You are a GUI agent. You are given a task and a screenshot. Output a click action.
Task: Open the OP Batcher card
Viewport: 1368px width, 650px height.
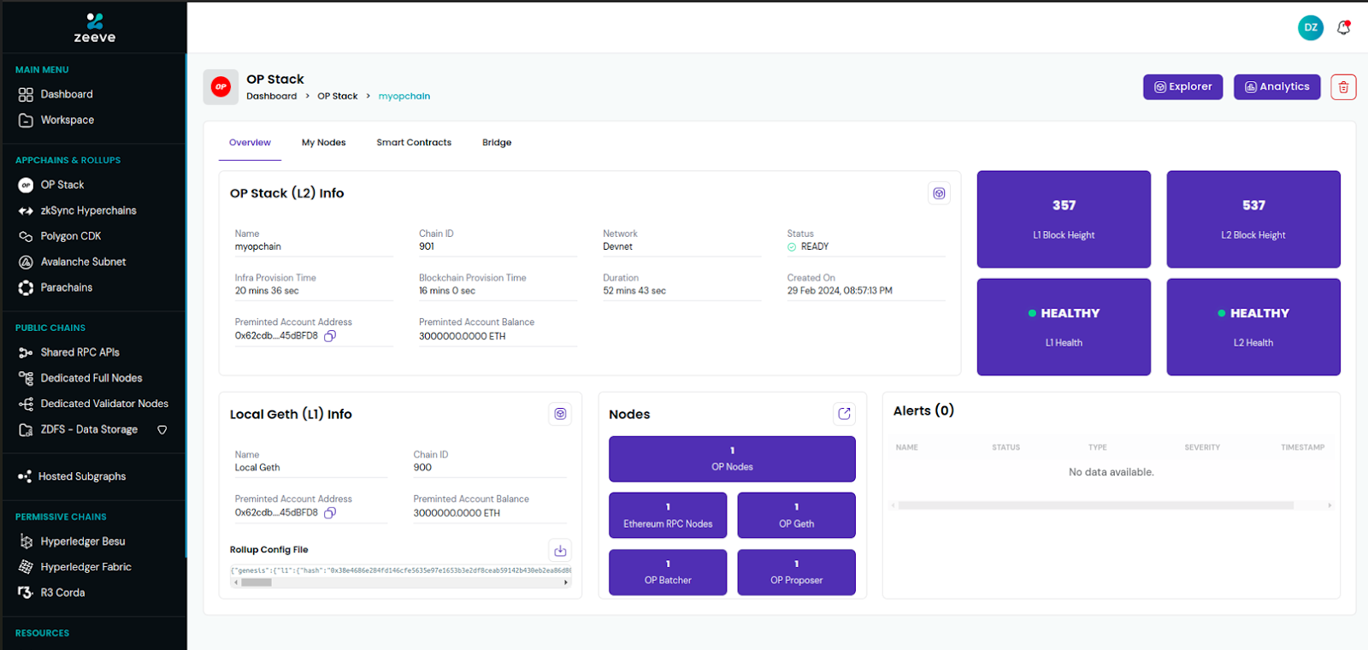coord(668,572)
